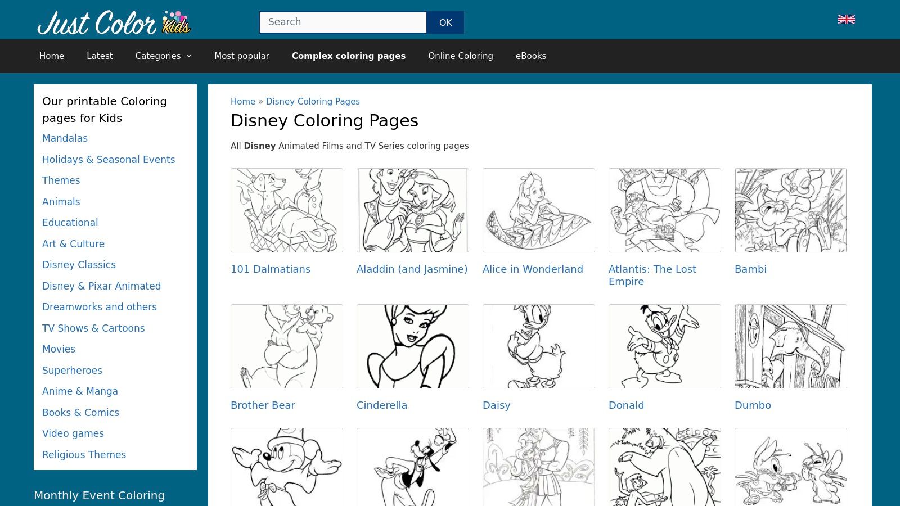
Task: Click the Disney Coloring Pages breadcrumb
Action: [313, 101]
